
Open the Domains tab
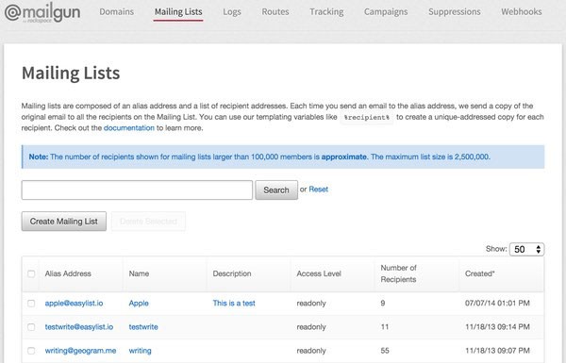click(117, 12)
